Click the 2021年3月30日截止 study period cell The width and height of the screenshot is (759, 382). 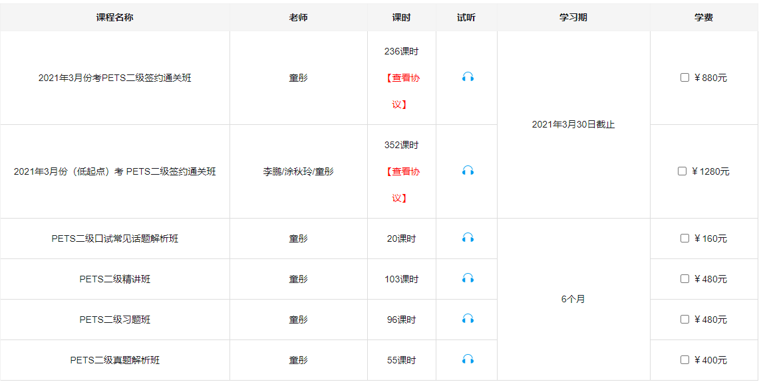click(x=573, y=125)
